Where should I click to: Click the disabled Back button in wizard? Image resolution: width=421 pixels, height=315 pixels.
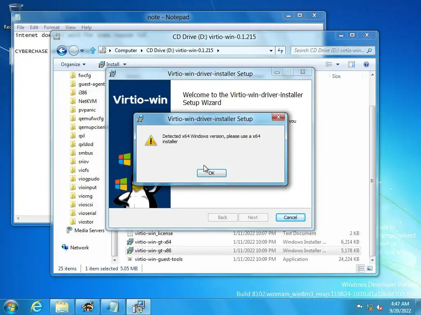pos(222,217)
